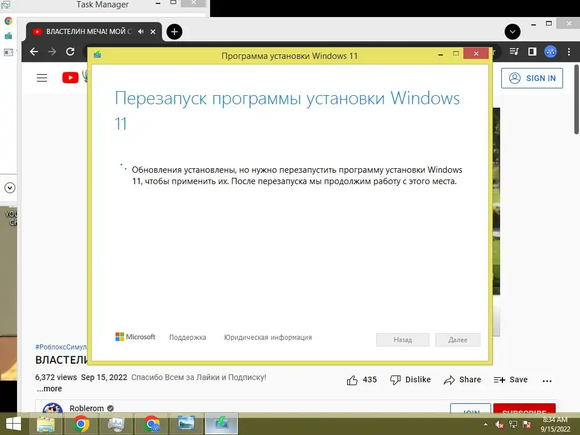Open Юридическая информация link
The height and width of the screenshot is (435, 580).
point(268,338)
